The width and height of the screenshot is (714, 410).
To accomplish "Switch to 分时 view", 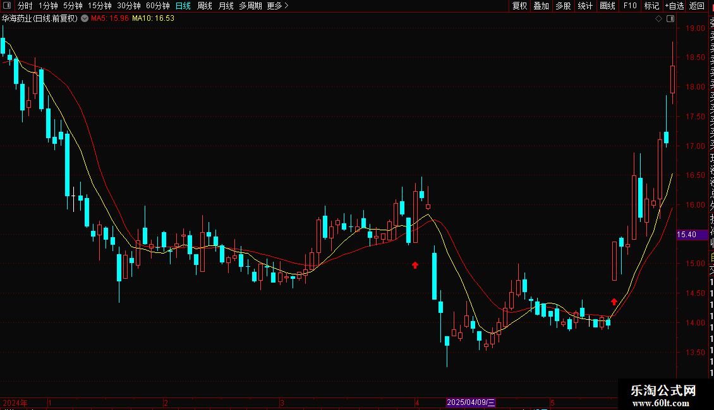I will (x=25, y=6).
